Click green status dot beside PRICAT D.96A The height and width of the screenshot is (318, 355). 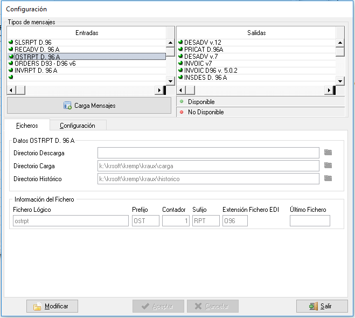[x=180, y=49]
